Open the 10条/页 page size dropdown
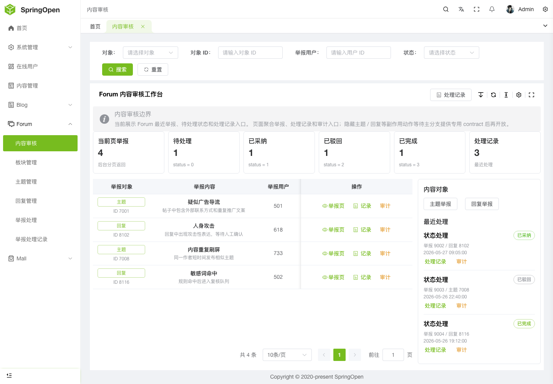The image size is (553, 384). 287,355
